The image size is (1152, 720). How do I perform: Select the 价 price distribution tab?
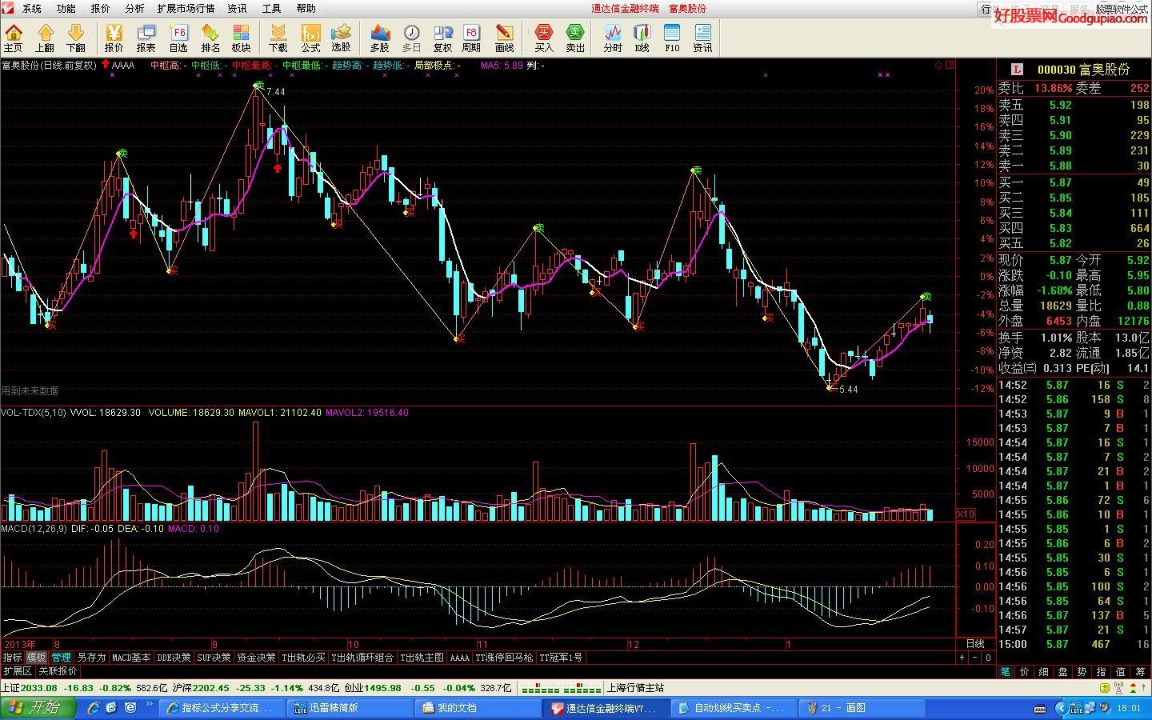point(1025,672)
